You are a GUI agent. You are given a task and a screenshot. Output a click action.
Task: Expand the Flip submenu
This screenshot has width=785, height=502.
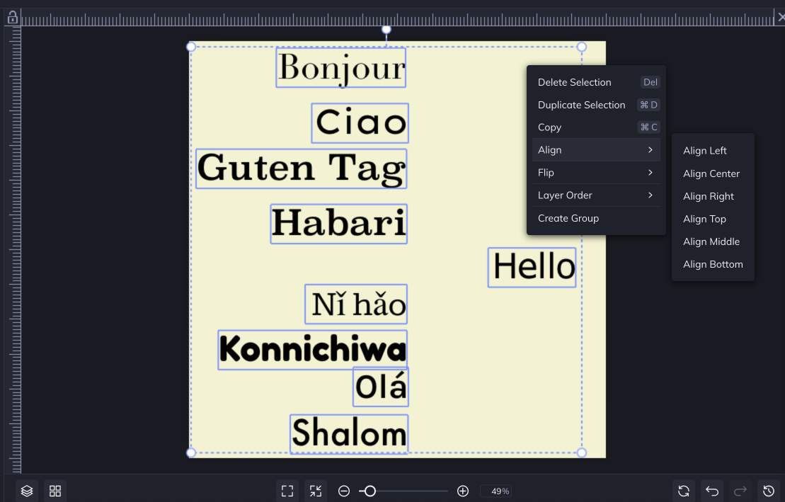point(595,173)
